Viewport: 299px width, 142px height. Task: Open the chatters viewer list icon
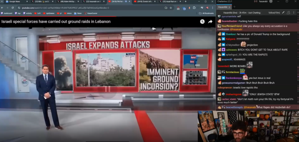pyautogui.click(x=288, y=13)
